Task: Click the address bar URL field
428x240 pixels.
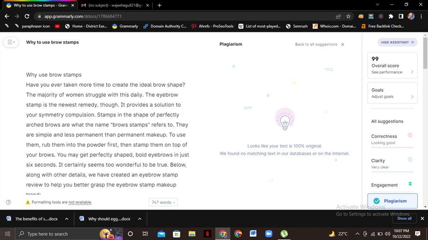Action: (x=186, y=16)
